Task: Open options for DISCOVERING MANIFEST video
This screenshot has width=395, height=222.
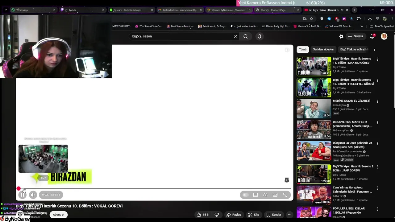Action: (x=377, y=123)
